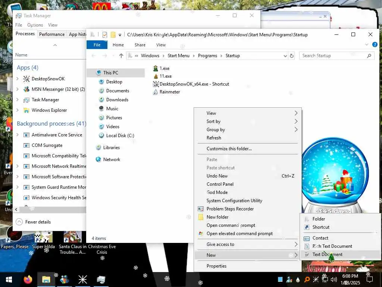Viewport: 382px width, 287px height.
Task: Open the Give access to submenu
Action: 248,244
